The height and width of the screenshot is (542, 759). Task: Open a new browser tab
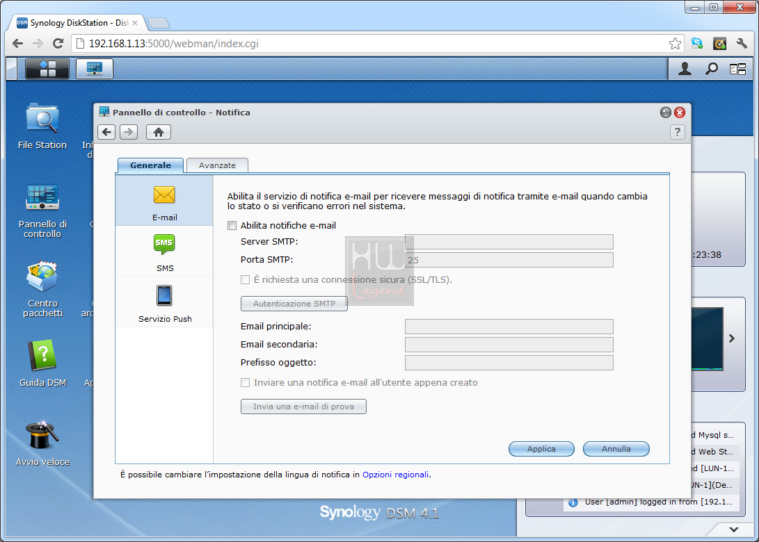click(159, 23)
